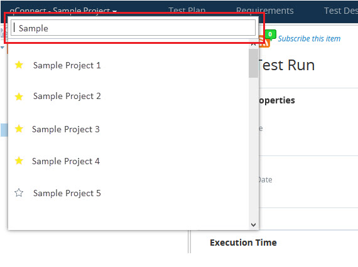Open the Test Design tab
This screenshot has height=267, width=358.
tap(341, 11)
